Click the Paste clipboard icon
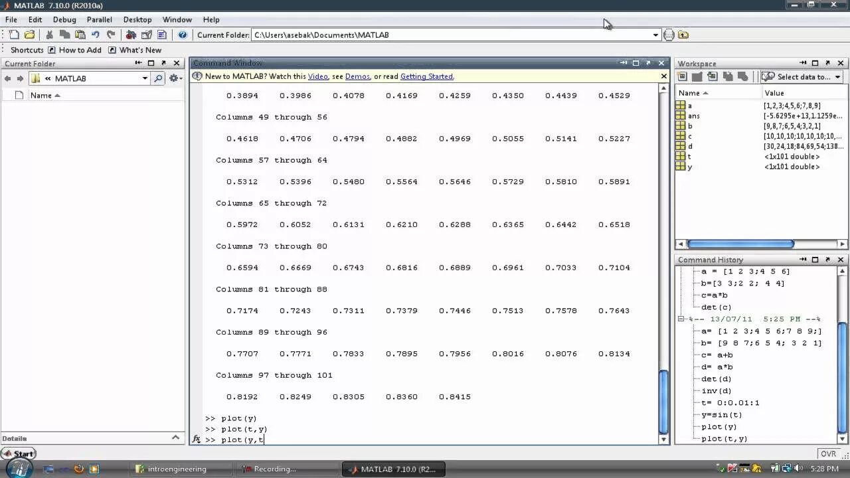 pyautogui.click(x=80, y=35)
